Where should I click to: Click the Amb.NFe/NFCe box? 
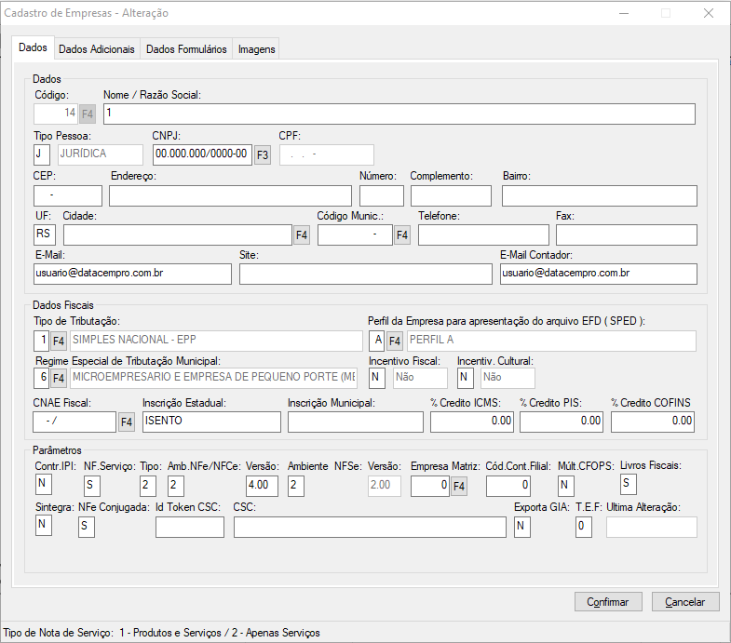coord(176,486)
